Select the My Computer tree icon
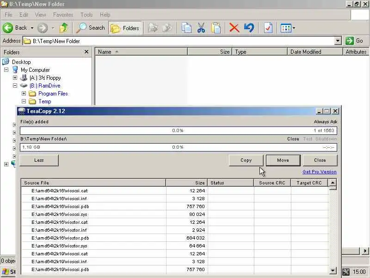Viewport: 370px width, 278px height. pos(15,70)
